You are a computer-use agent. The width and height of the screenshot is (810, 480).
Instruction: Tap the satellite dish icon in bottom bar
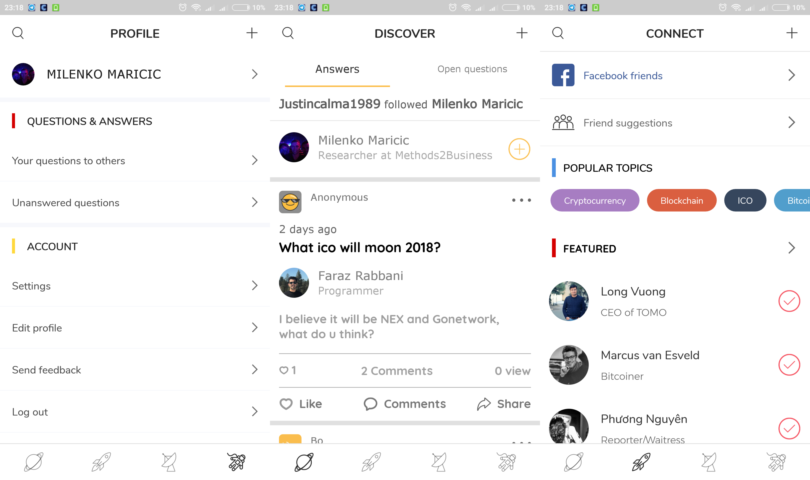(x=169, y=462)
